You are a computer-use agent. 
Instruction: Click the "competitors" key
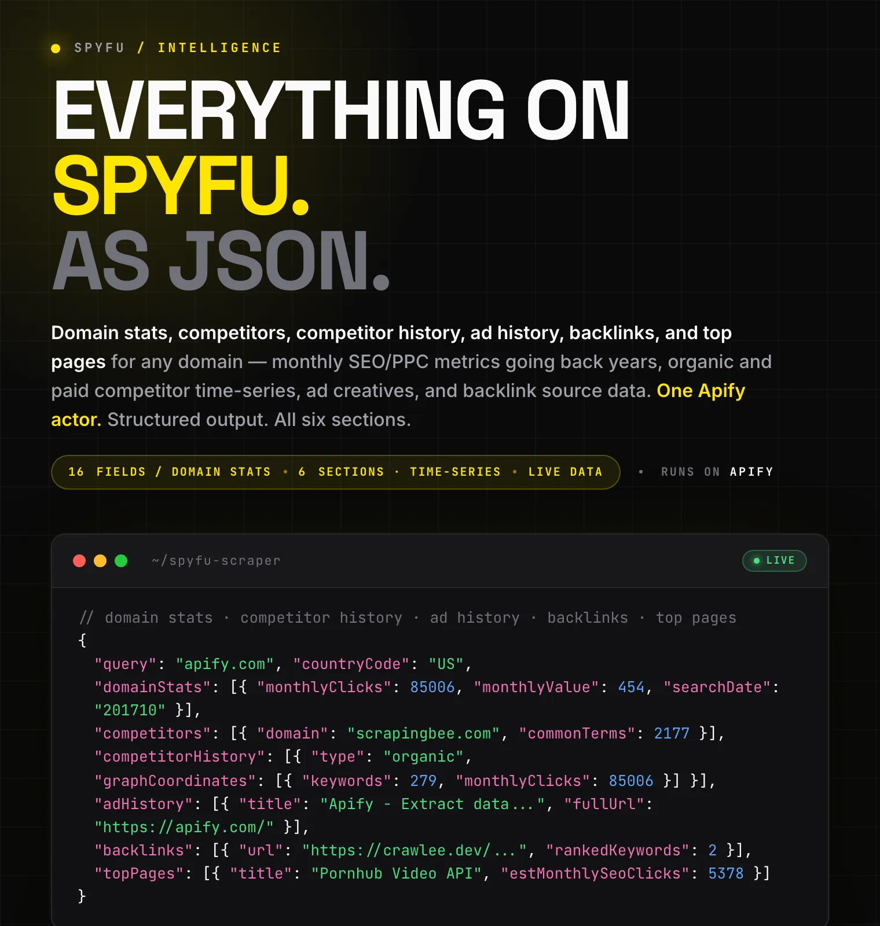coord(152,733)
